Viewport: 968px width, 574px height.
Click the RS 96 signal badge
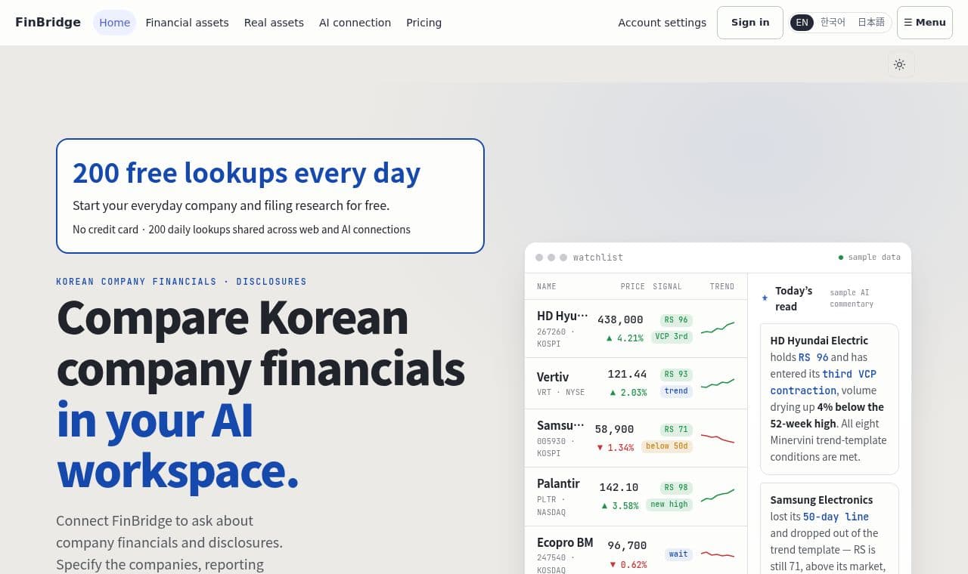[676, 319]
